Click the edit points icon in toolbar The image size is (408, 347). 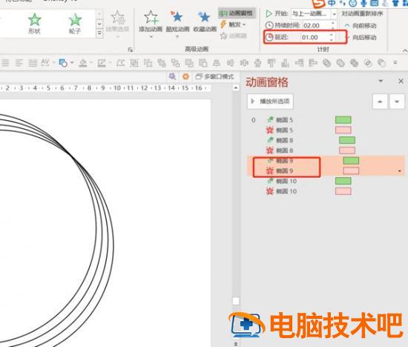coord(120,63)
